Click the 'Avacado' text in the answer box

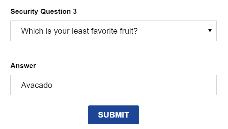point(37,85)
